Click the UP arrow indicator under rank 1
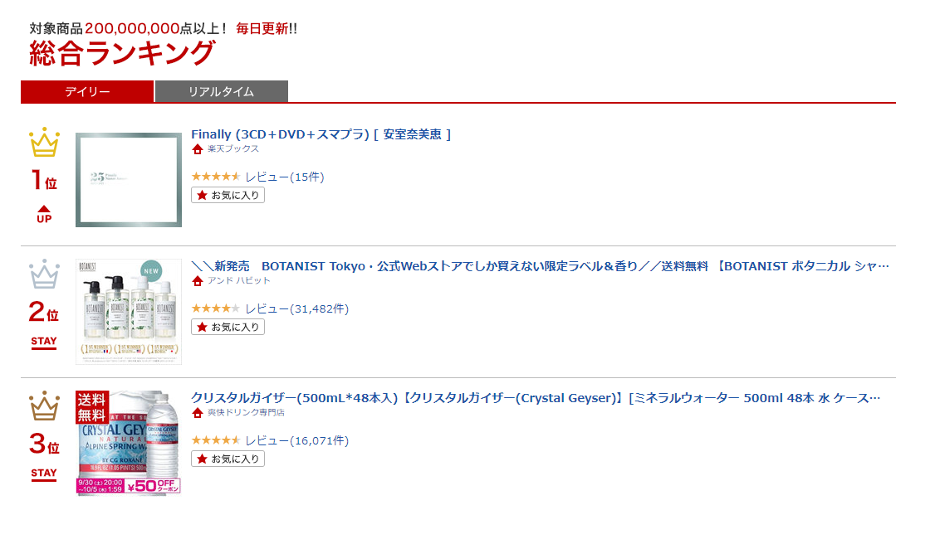This screenshot has height=544, width=935. coord(44,214)
